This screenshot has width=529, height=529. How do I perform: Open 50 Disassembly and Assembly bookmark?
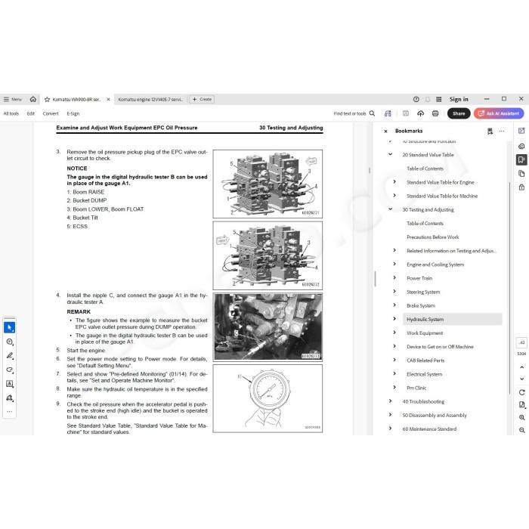point(435,416)
